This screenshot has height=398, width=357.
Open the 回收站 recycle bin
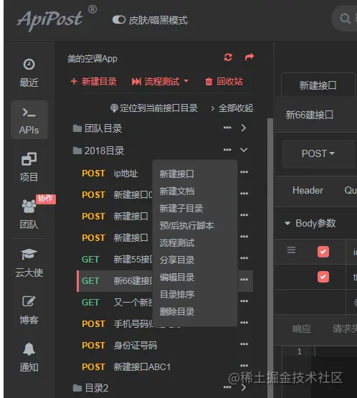coord(224,82)
